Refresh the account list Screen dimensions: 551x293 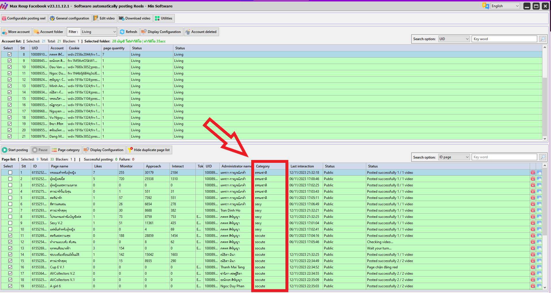[128, 32]
